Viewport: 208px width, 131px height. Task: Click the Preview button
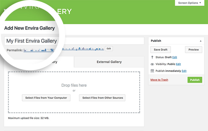coord(193,50)
